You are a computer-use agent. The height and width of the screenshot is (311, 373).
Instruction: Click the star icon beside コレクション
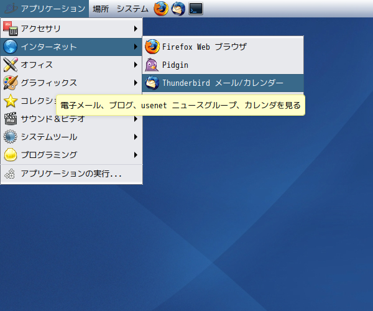pos(10,101)
